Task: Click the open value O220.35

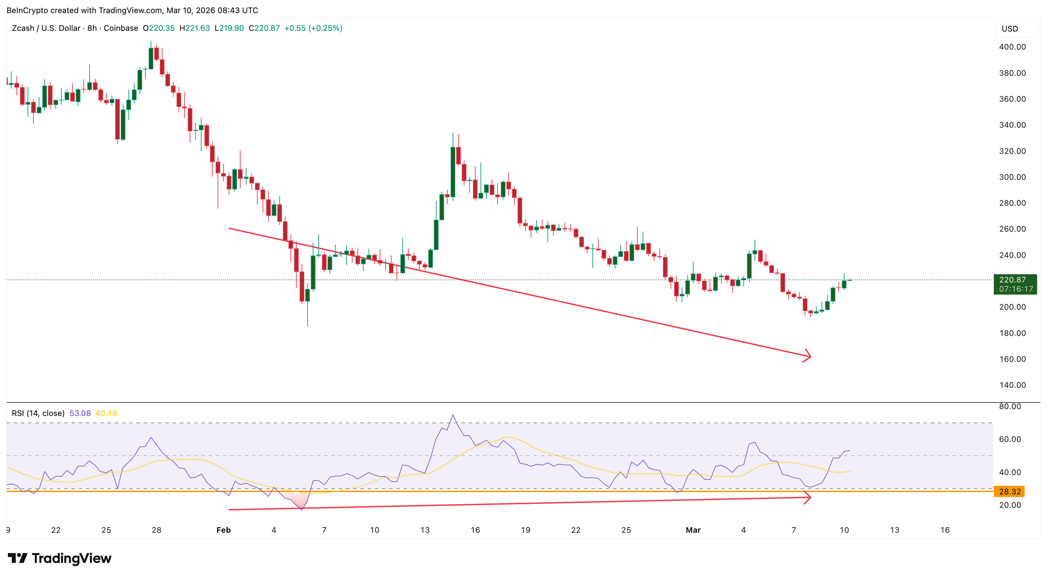Action: click(x=159, y=29)
